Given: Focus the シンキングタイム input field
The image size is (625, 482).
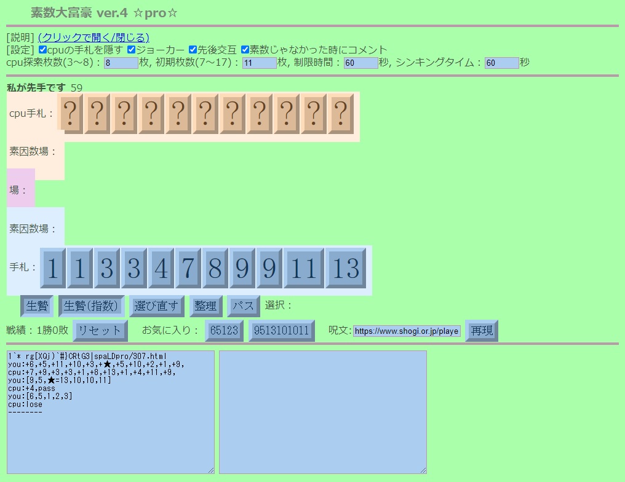Looking at the screenshot, I should point(501,63).
